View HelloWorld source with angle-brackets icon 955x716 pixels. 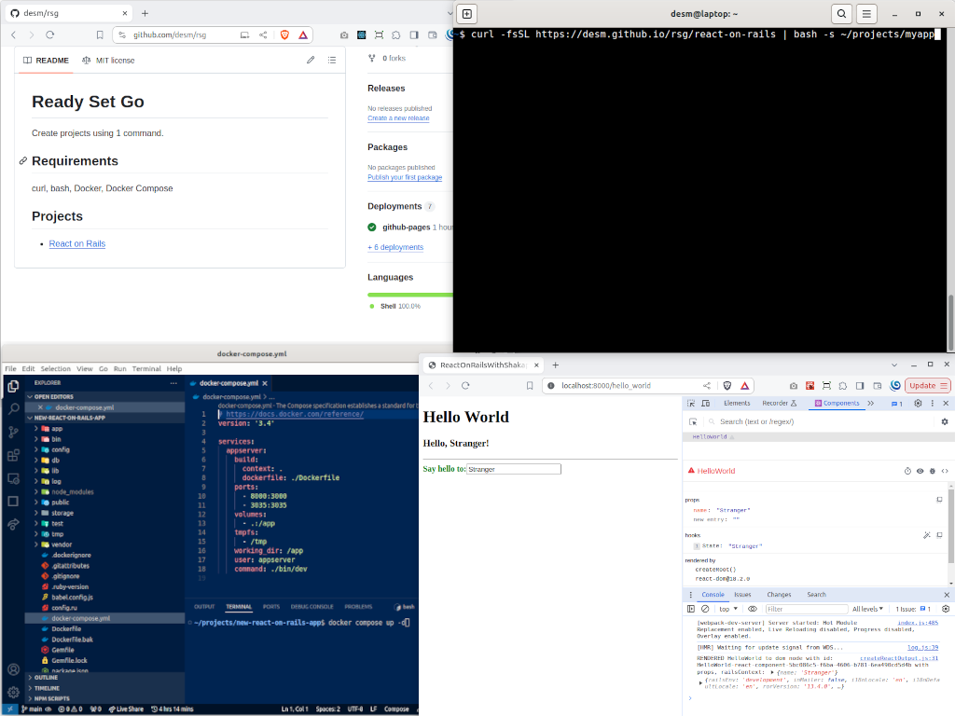click(945, 471)
